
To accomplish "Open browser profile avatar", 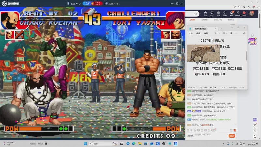I will [253, 7].
